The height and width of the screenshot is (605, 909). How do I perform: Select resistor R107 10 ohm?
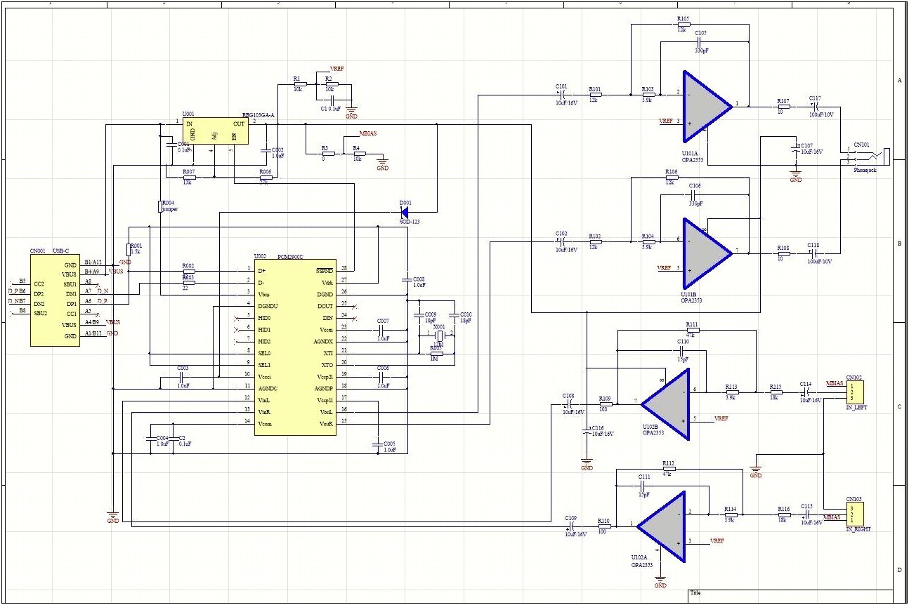(x=783, y=107)
